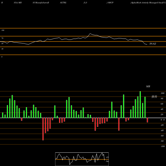Click the MR axis label '-20'
This screenshot has width=166, height=166.
(162, 125)
